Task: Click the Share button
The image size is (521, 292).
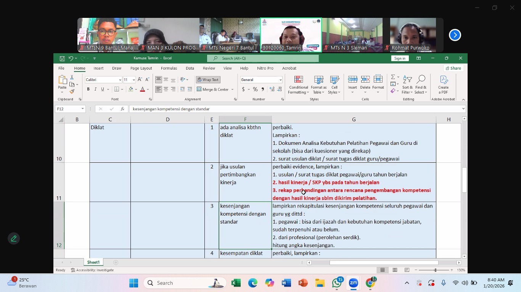Action: 453,68
